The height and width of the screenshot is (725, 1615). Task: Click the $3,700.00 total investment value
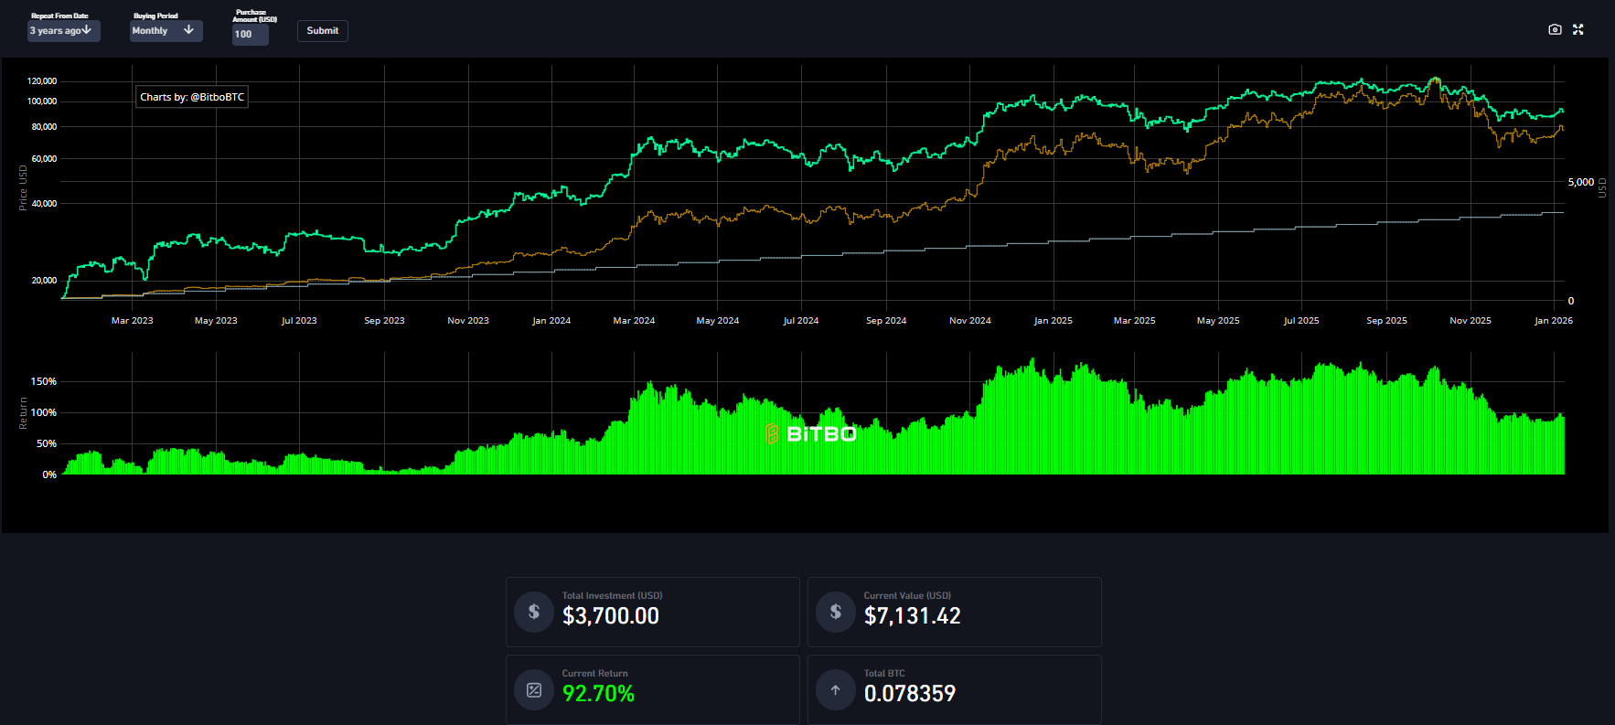pyautogui.click(x=610, y=616)
